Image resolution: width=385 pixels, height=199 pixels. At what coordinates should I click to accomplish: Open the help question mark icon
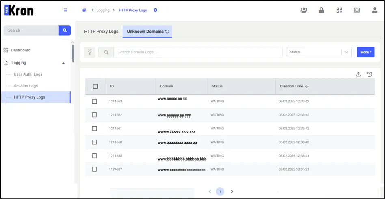point(155,10)
